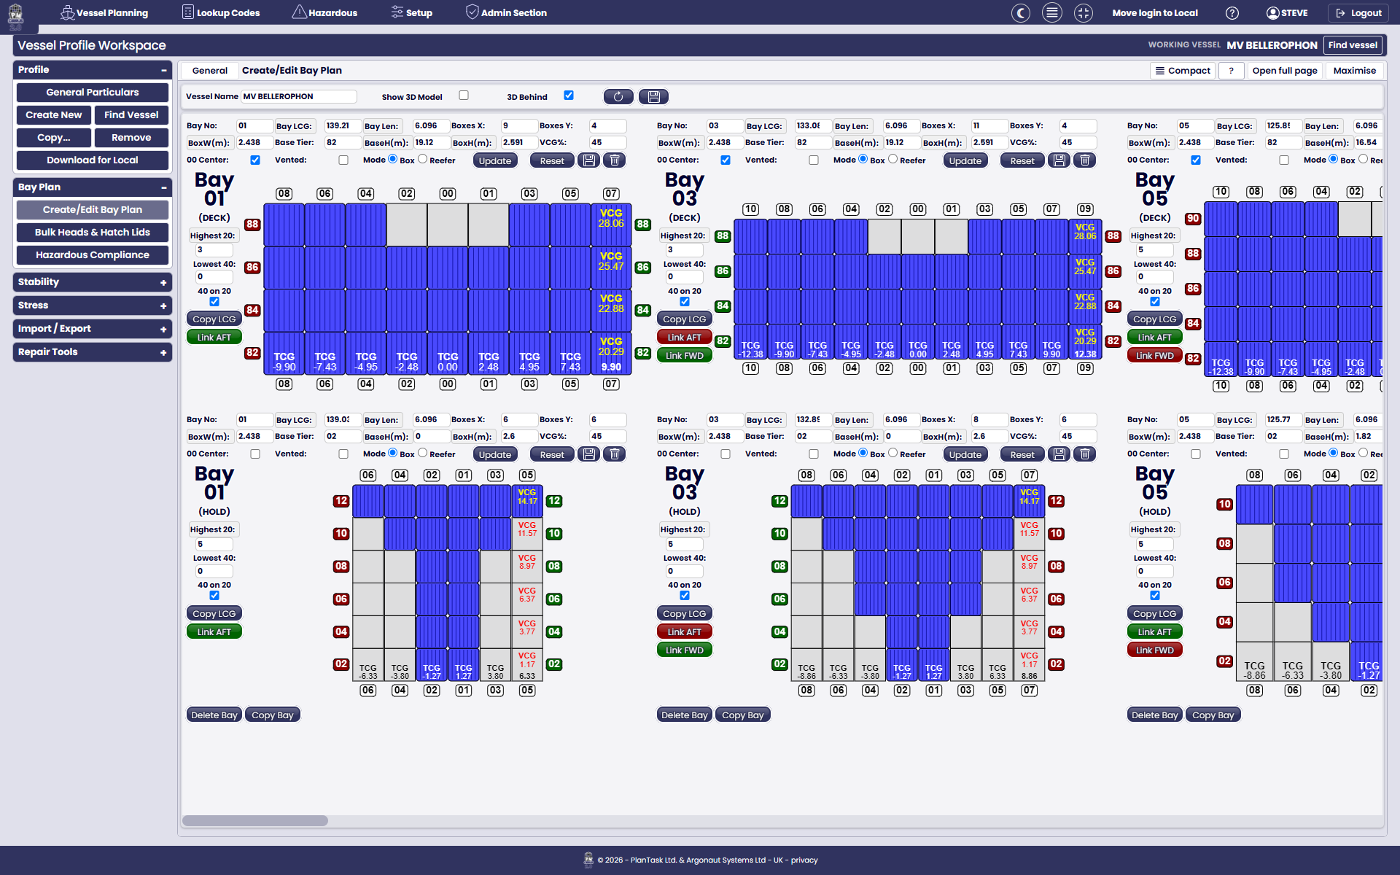The width and height of the screenshot is (1400, 875).
Task: Click Move login to Local
Action: coord(1155,13)
